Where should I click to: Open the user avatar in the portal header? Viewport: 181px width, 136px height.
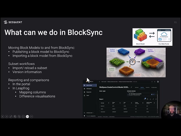coord(158,82)
